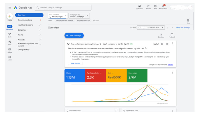
Task: Open the hamburger main menu
Action: tap(10, 8)
